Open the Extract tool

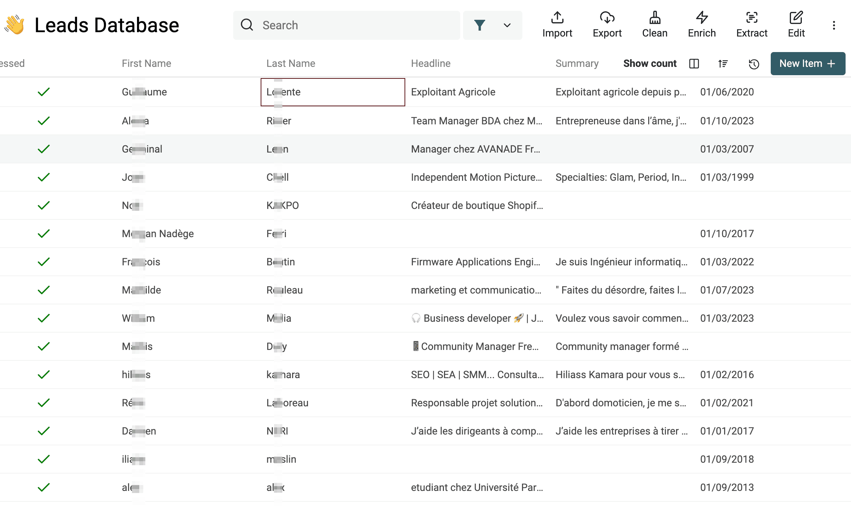coord(752,17)
